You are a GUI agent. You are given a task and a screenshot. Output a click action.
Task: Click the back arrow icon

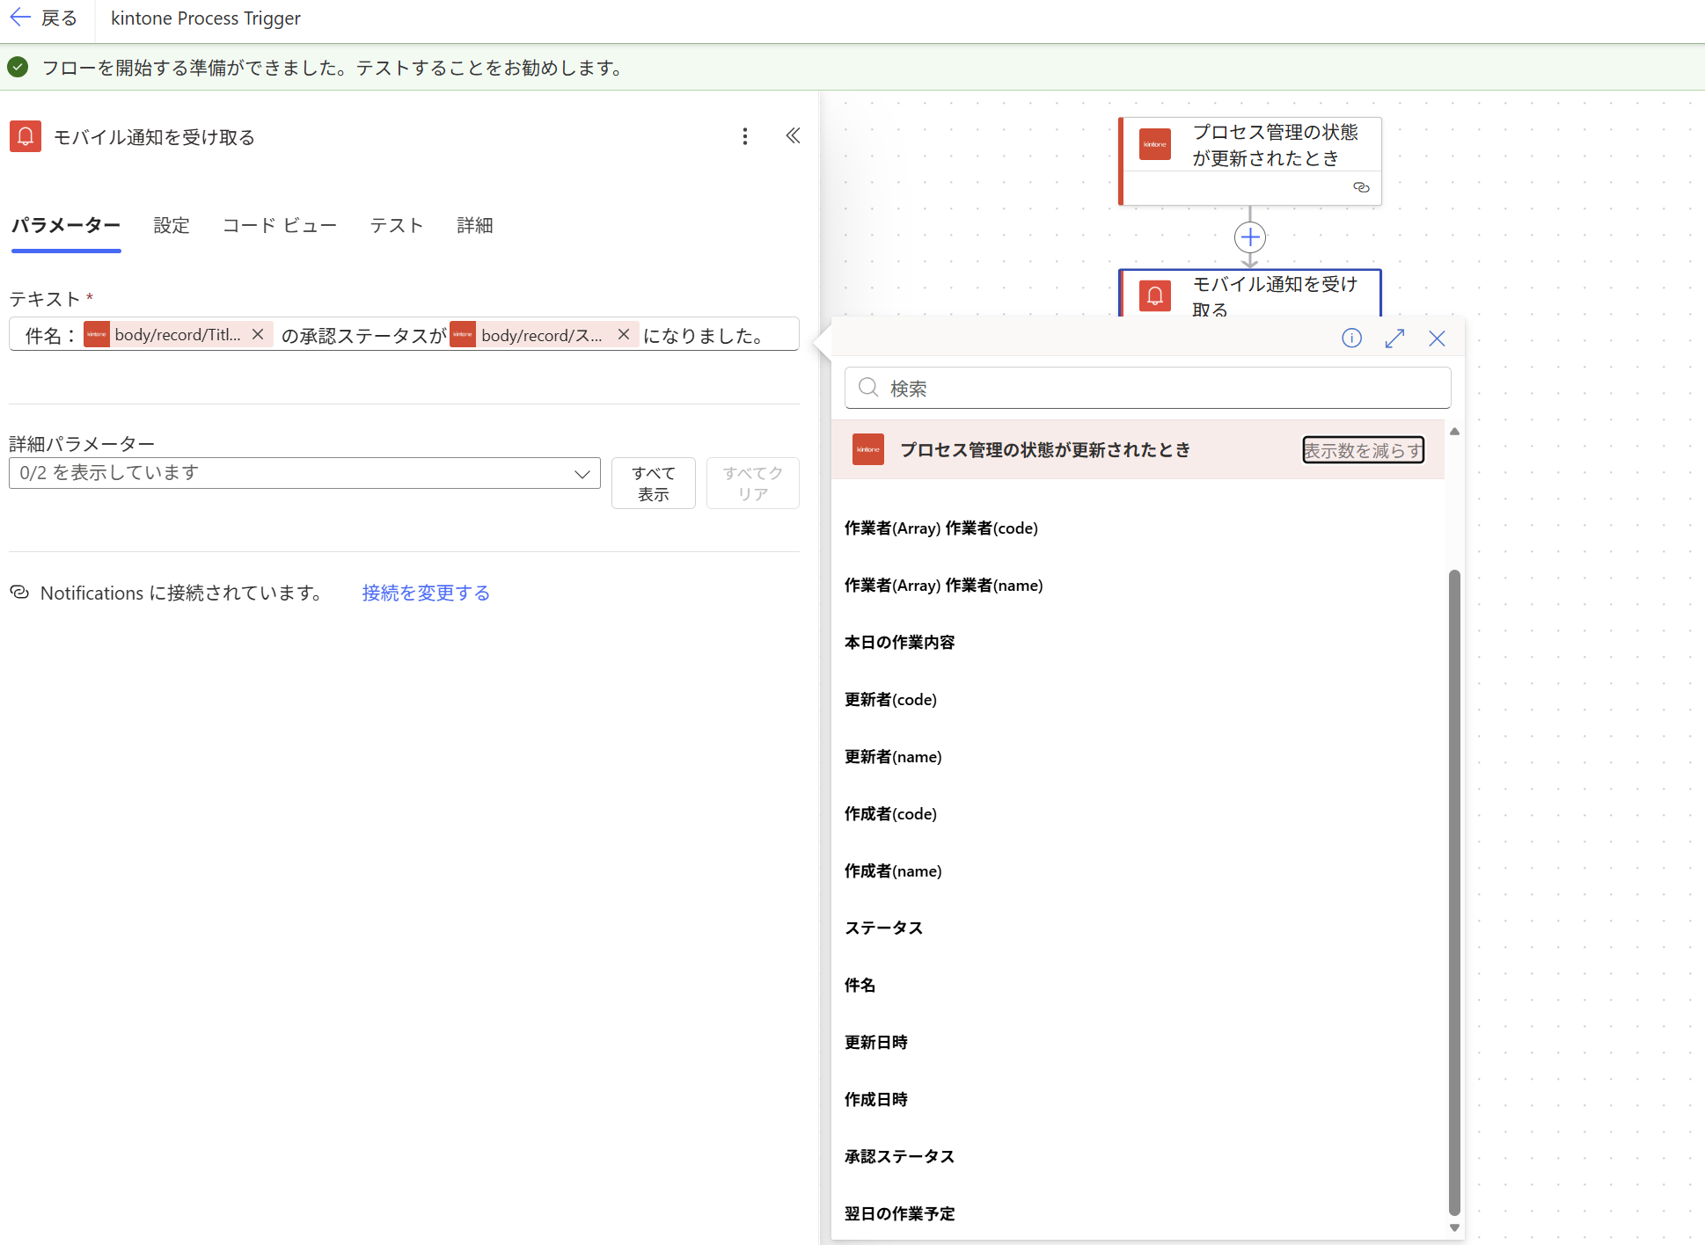[x=20, y=18]
